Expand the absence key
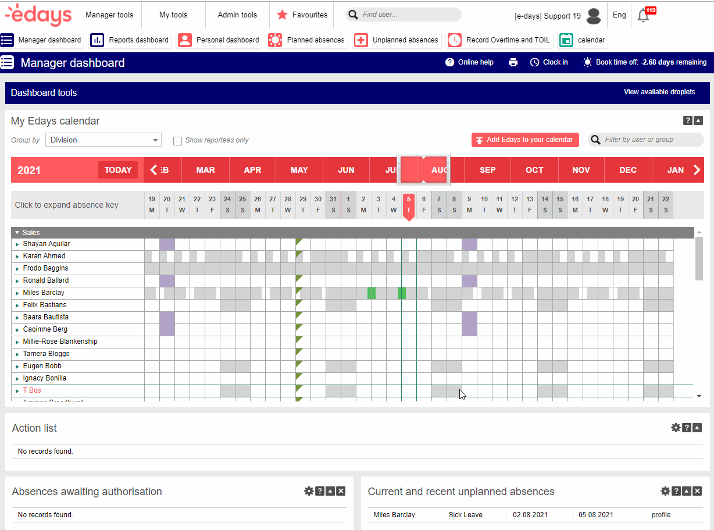The height and width of the screenshot is (530, 714). pos(66,205)
